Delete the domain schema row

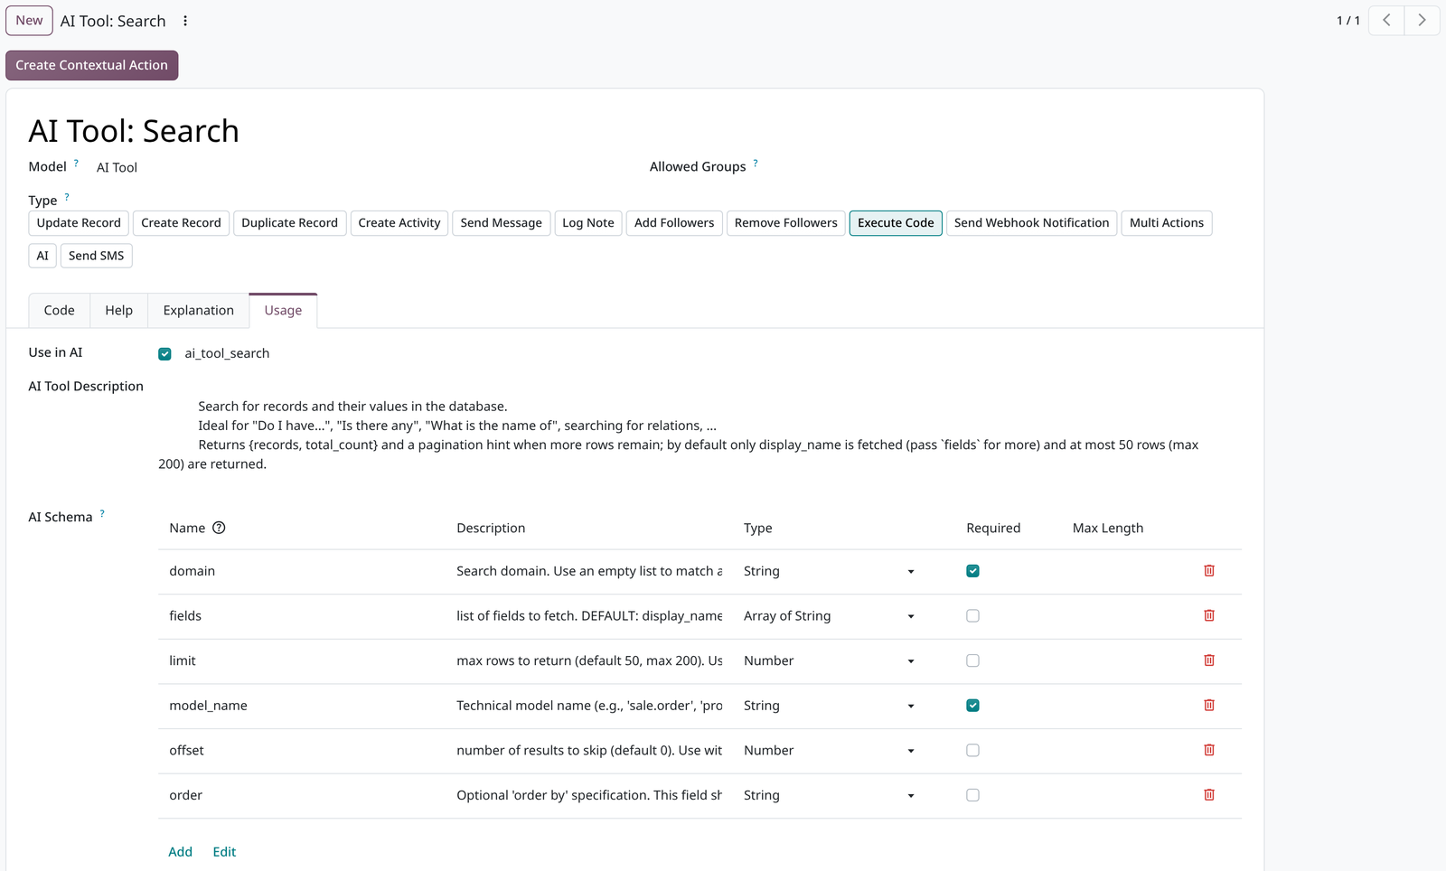click(1209, 571)
